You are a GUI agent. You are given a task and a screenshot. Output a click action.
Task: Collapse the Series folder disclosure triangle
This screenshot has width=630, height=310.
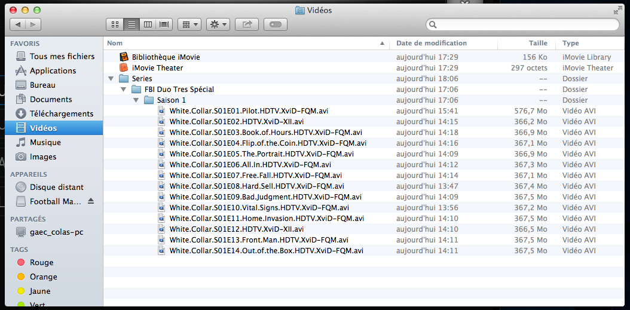click(x=111, y=79)
